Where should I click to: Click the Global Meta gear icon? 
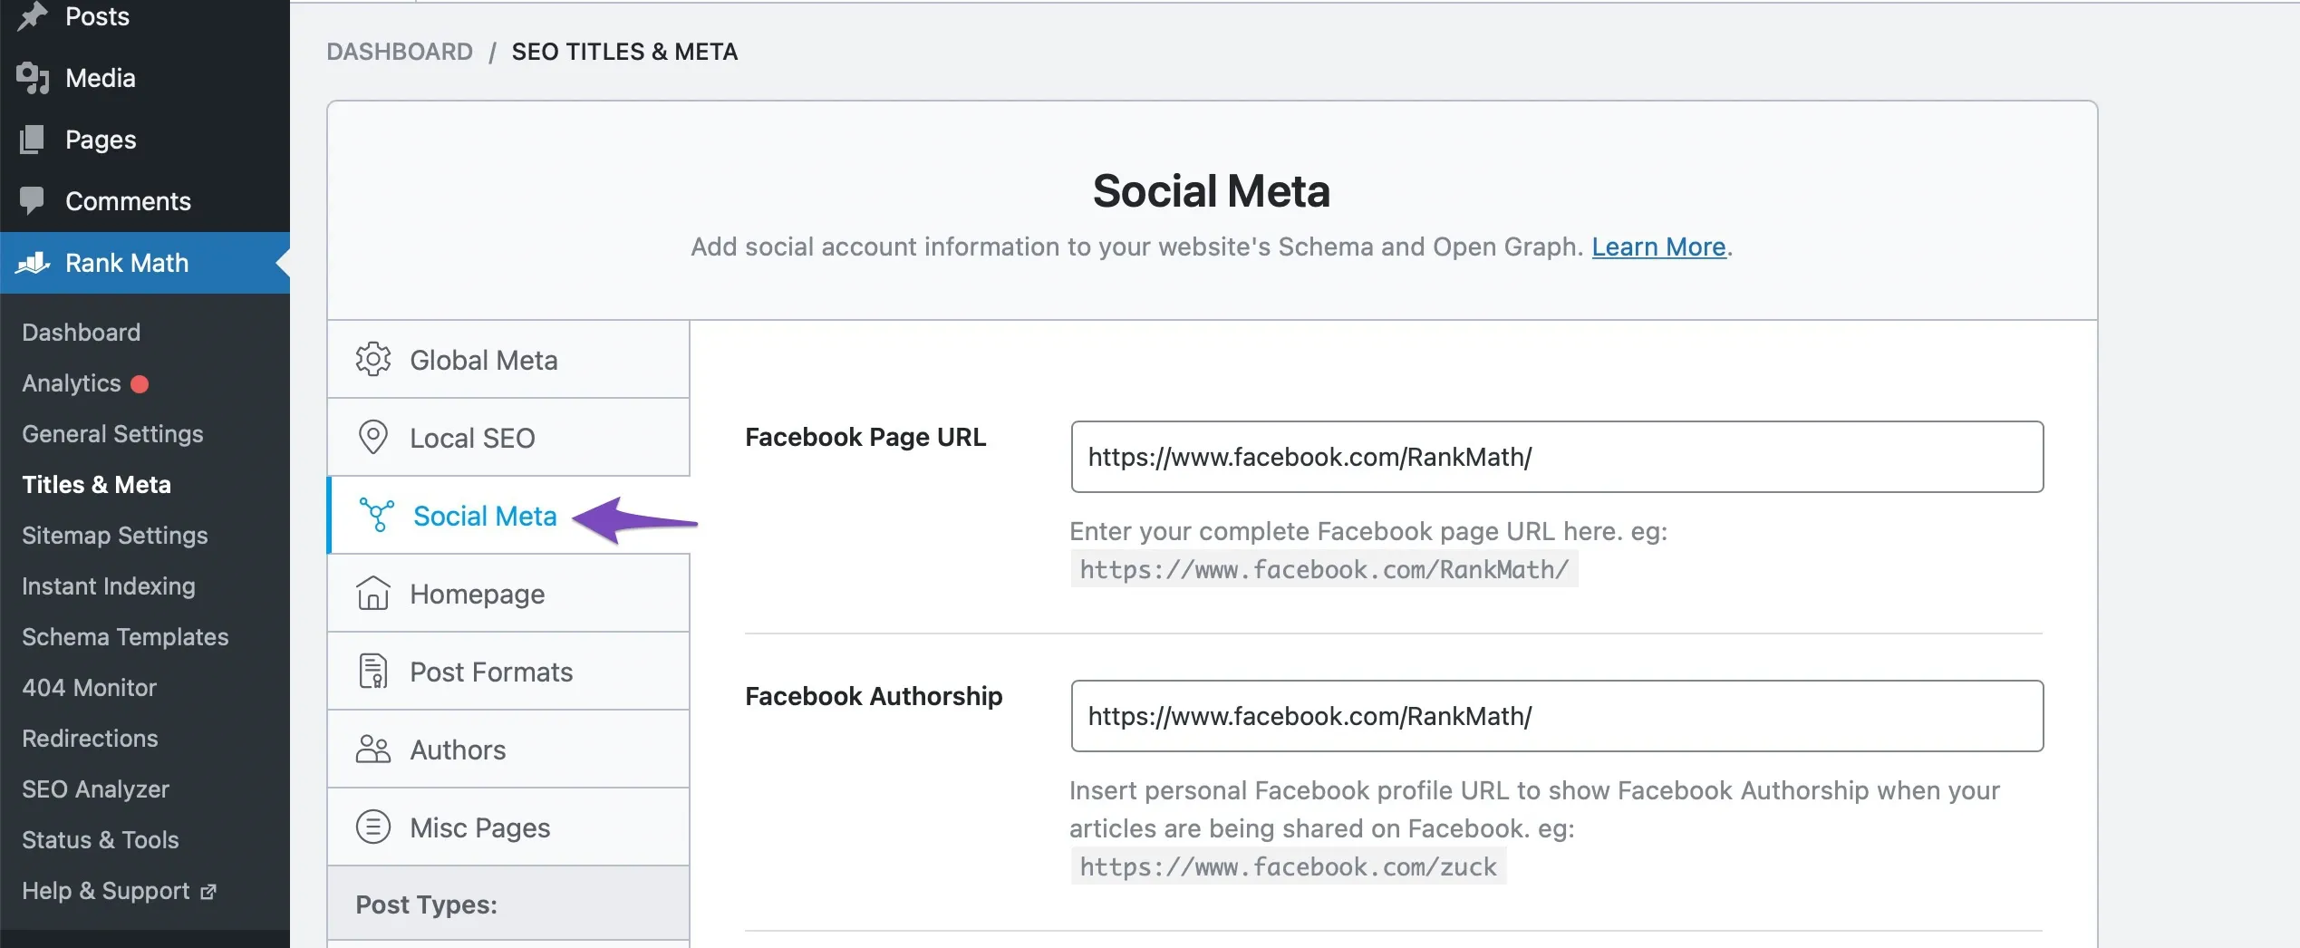[372, 360]
